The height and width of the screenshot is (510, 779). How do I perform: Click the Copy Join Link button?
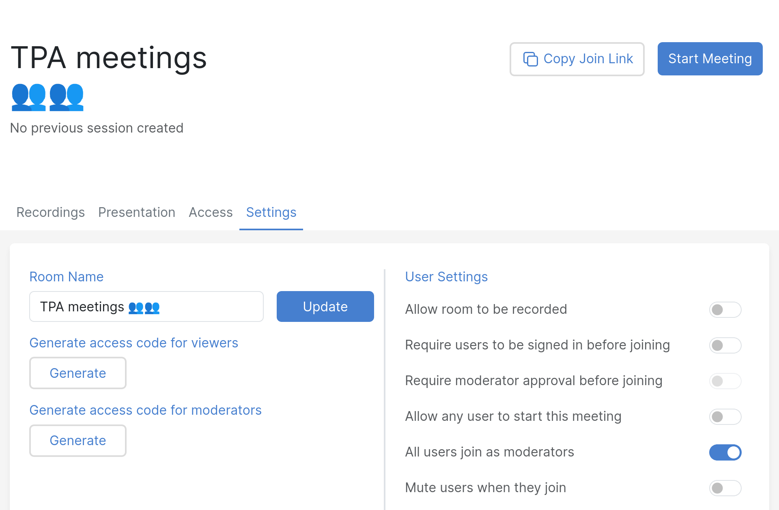[x=577, y=59]
